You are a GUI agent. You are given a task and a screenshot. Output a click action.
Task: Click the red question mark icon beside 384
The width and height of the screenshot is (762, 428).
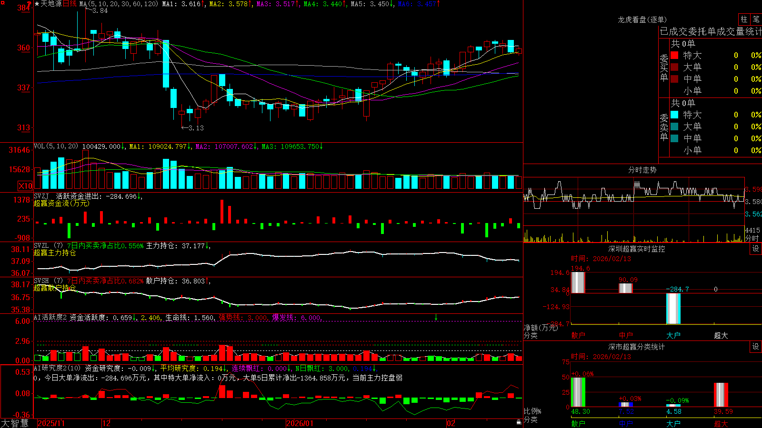coord(29,4)
